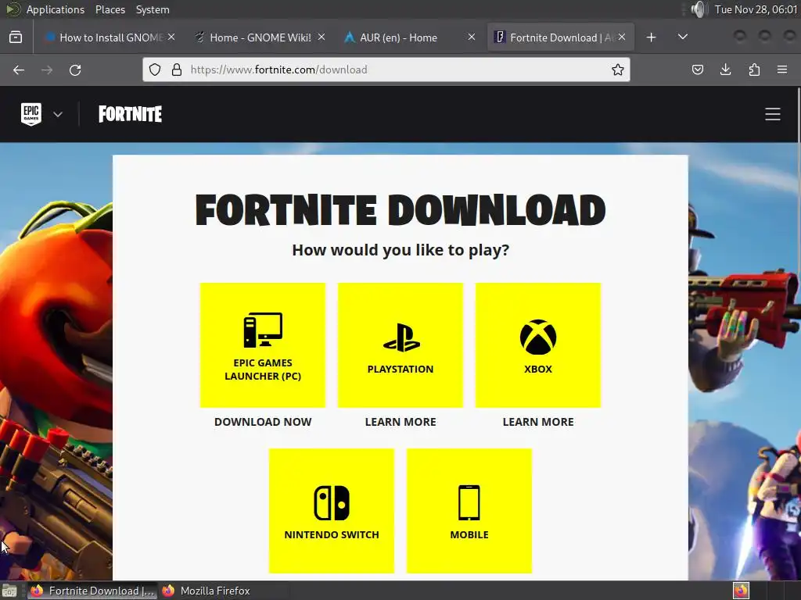This screenshot has width=801, height=600.
Task: Click the show desktop icon in bottom panel
Action: pos(9,591)
